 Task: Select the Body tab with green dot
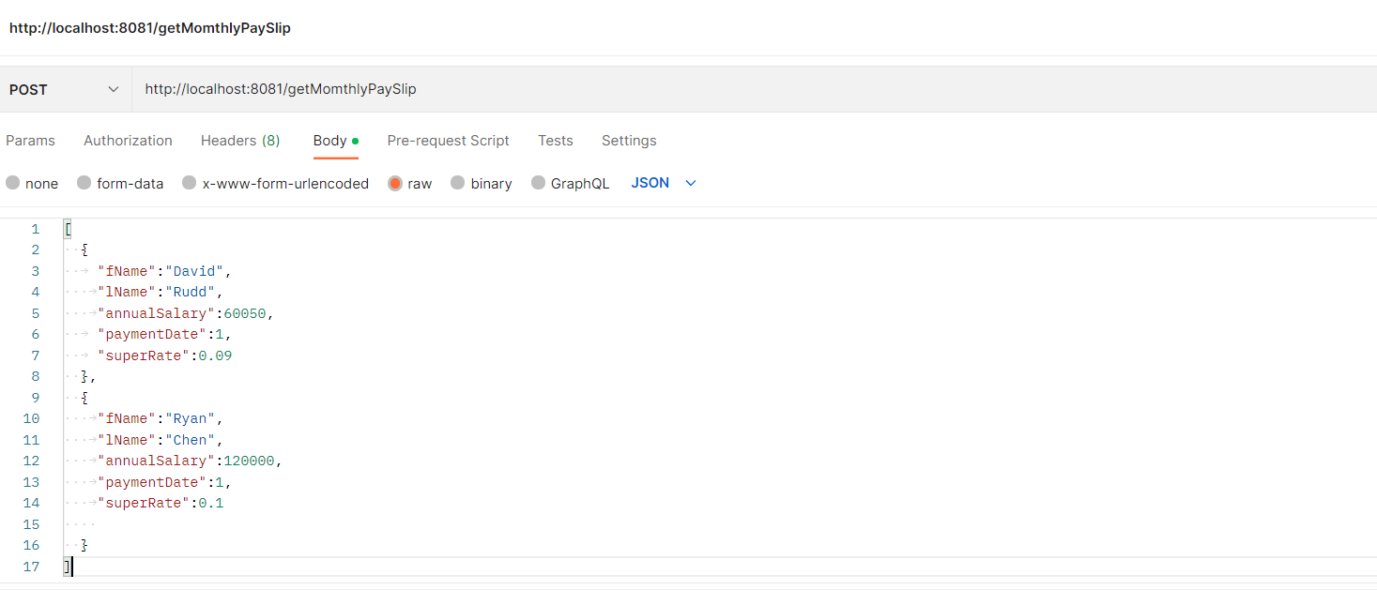[329, 140]
